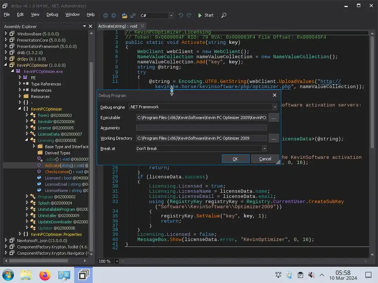Expand the Newtonsoft.Json assembly node
This screenshot has height=283, width=378.
[6, 240]
